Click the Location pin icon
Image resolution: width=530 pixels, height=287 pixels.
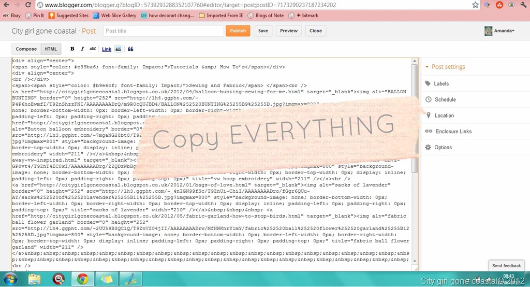point(429,116)
